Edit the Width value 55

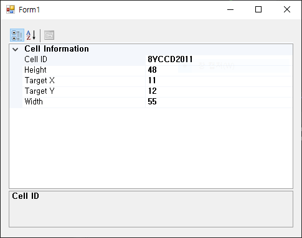click(219, 102)
